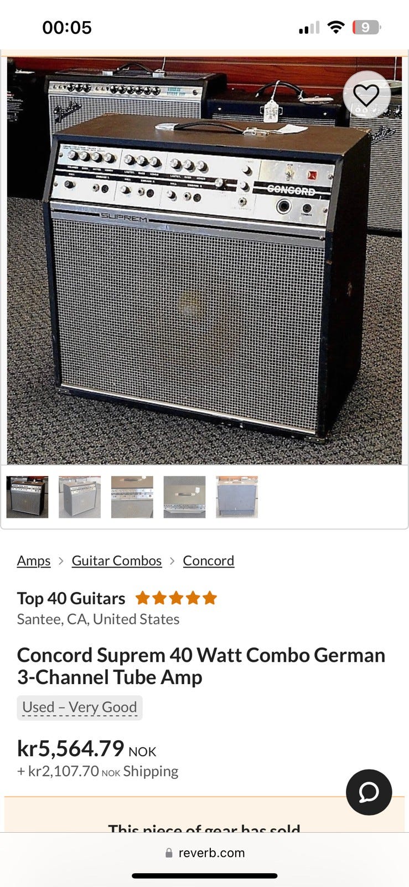Screen dimensions: 409x887
Task: Tap the cellular signal bars icon
Action: 309,28
